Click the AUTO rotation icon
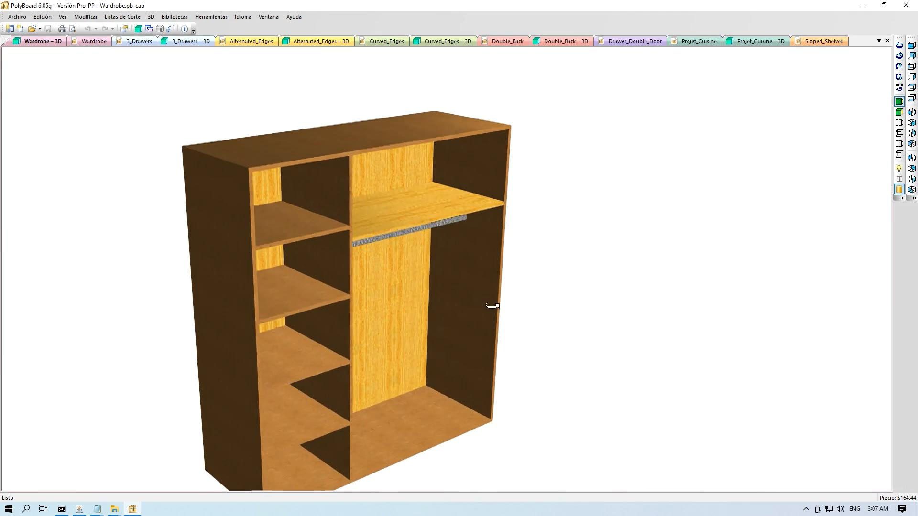 point(899,87)
